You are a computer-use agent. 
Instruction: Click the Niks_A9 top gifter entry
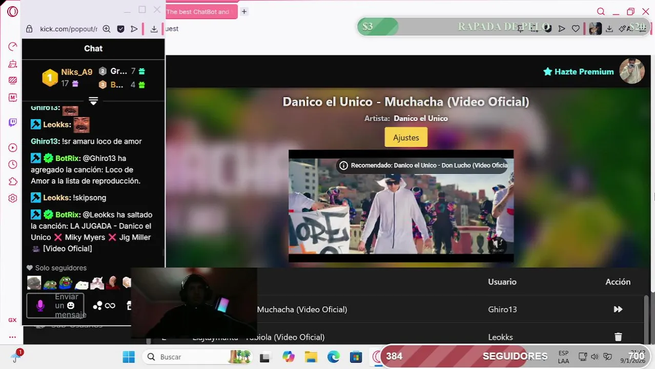(x=67, y=77)
